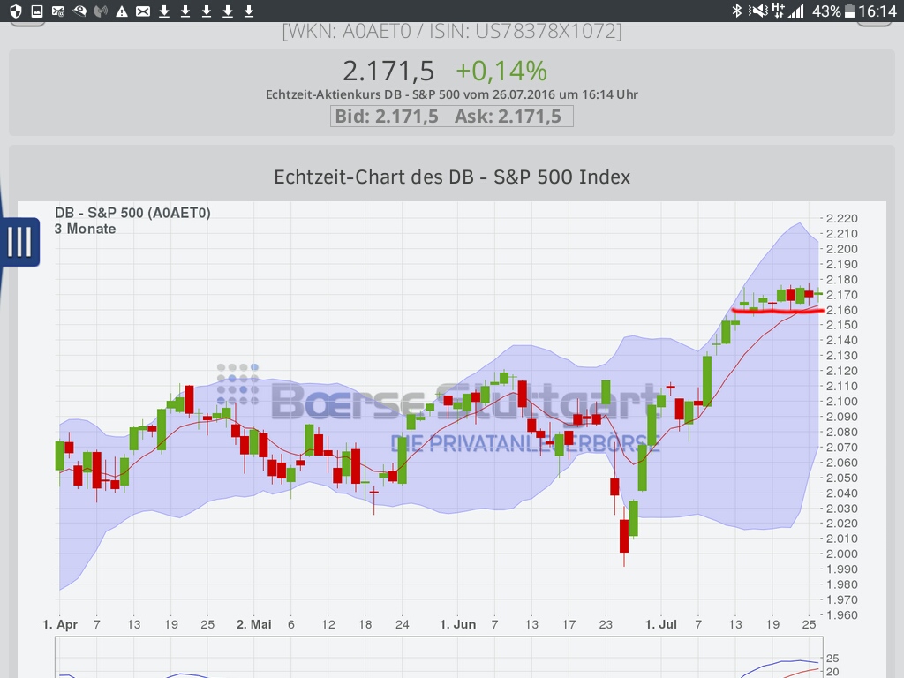Image resolution: width=904 pixels, height=678 pixels.
Task: Tap the warning triangle notification icon
Action: click(x=122, y=11)
